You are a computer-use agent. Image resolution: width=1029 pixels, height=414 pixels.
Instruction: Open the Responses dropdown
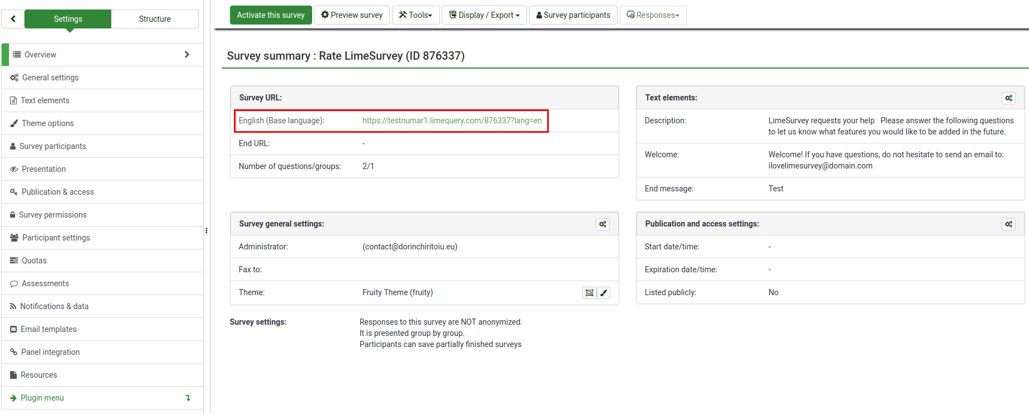pos(653,15)
